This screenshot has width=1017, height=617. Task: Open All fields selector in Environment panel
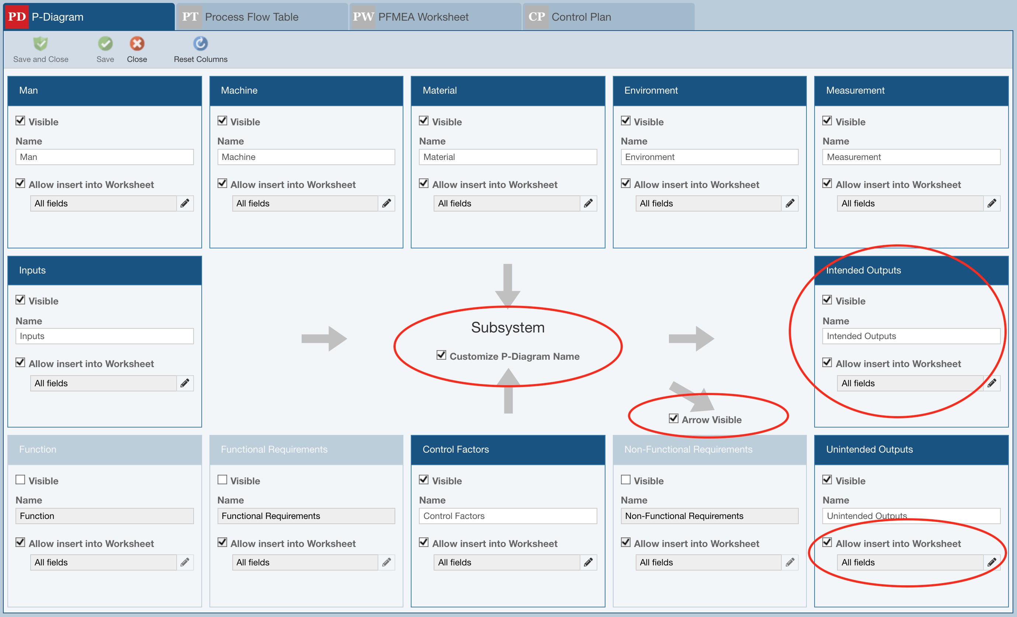tap(708, 203)
